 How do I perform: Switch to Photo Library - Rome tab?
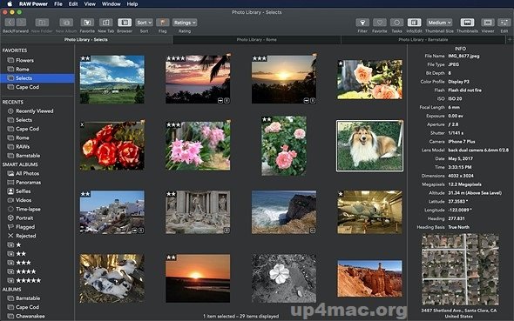click(x=257, y=40)
